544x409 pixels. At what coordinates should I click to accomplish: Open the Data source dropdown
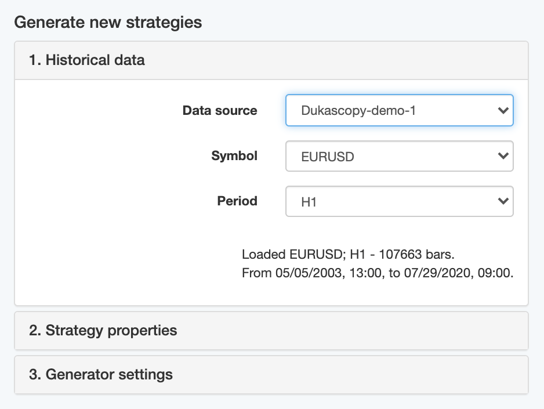click(x=399, y=110)
